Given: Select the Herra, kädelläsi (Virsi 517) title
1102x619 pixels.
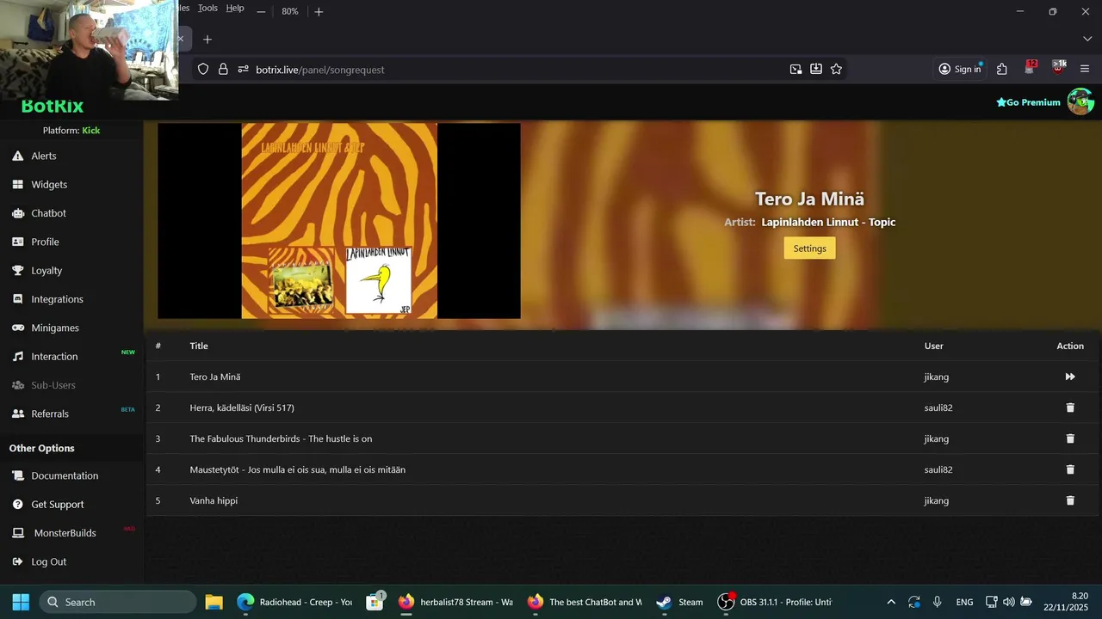Looking at the screenshot, I should point(242,408).
